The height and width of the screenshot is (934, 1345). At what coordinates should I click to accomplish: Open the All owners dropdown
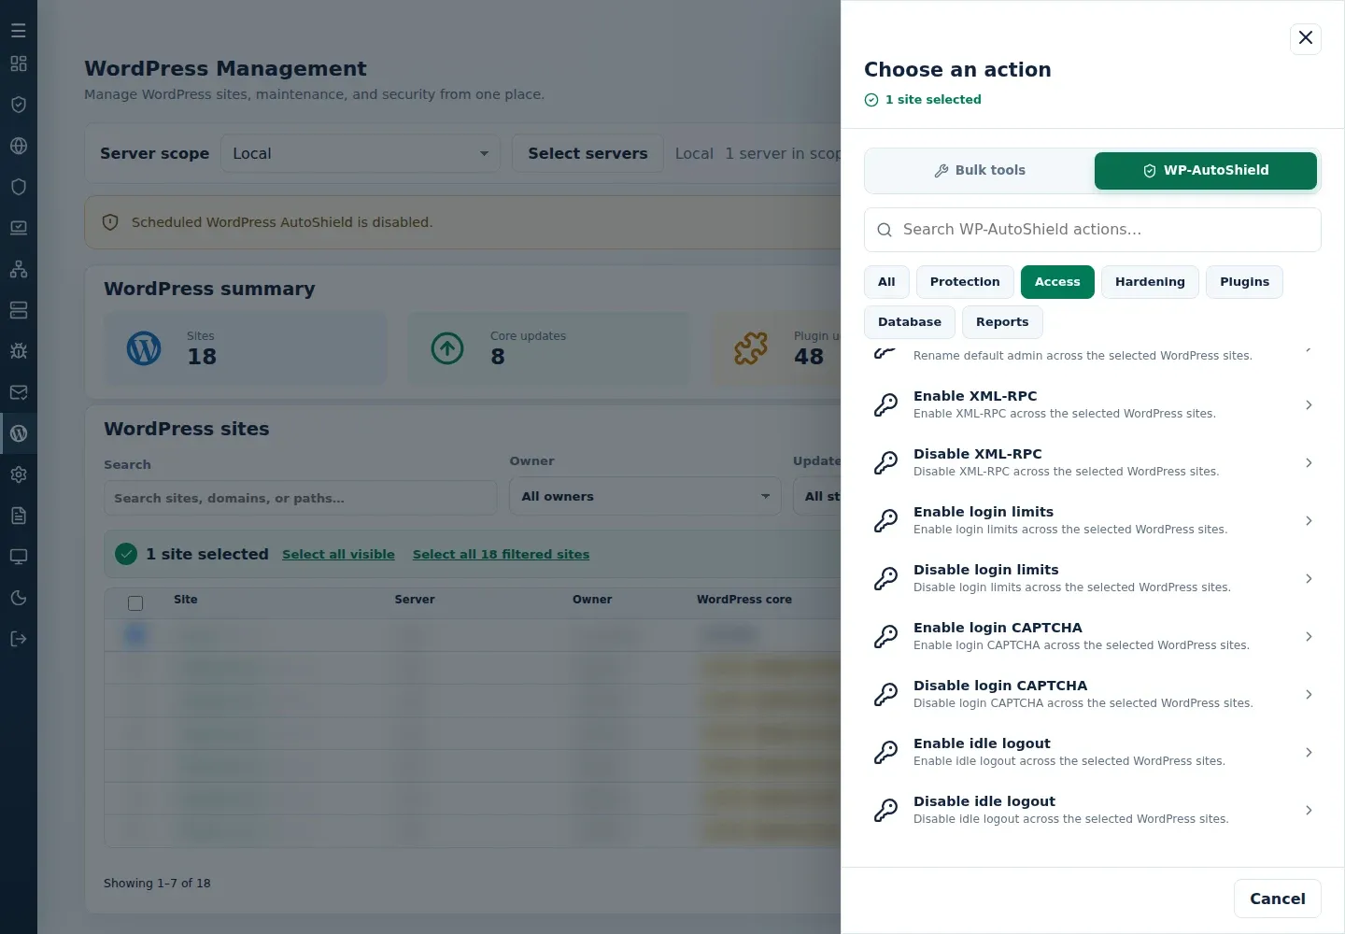[645, 496]
